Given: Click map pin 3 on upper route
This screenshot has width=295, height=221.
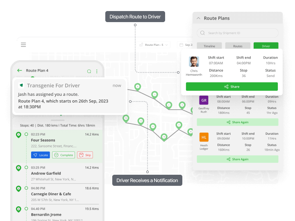Looking at the screenshot, I should point(154,95).
